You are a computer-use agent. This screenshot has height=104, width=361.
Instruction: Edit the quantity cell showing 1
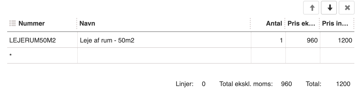click(x=268, y=40)
